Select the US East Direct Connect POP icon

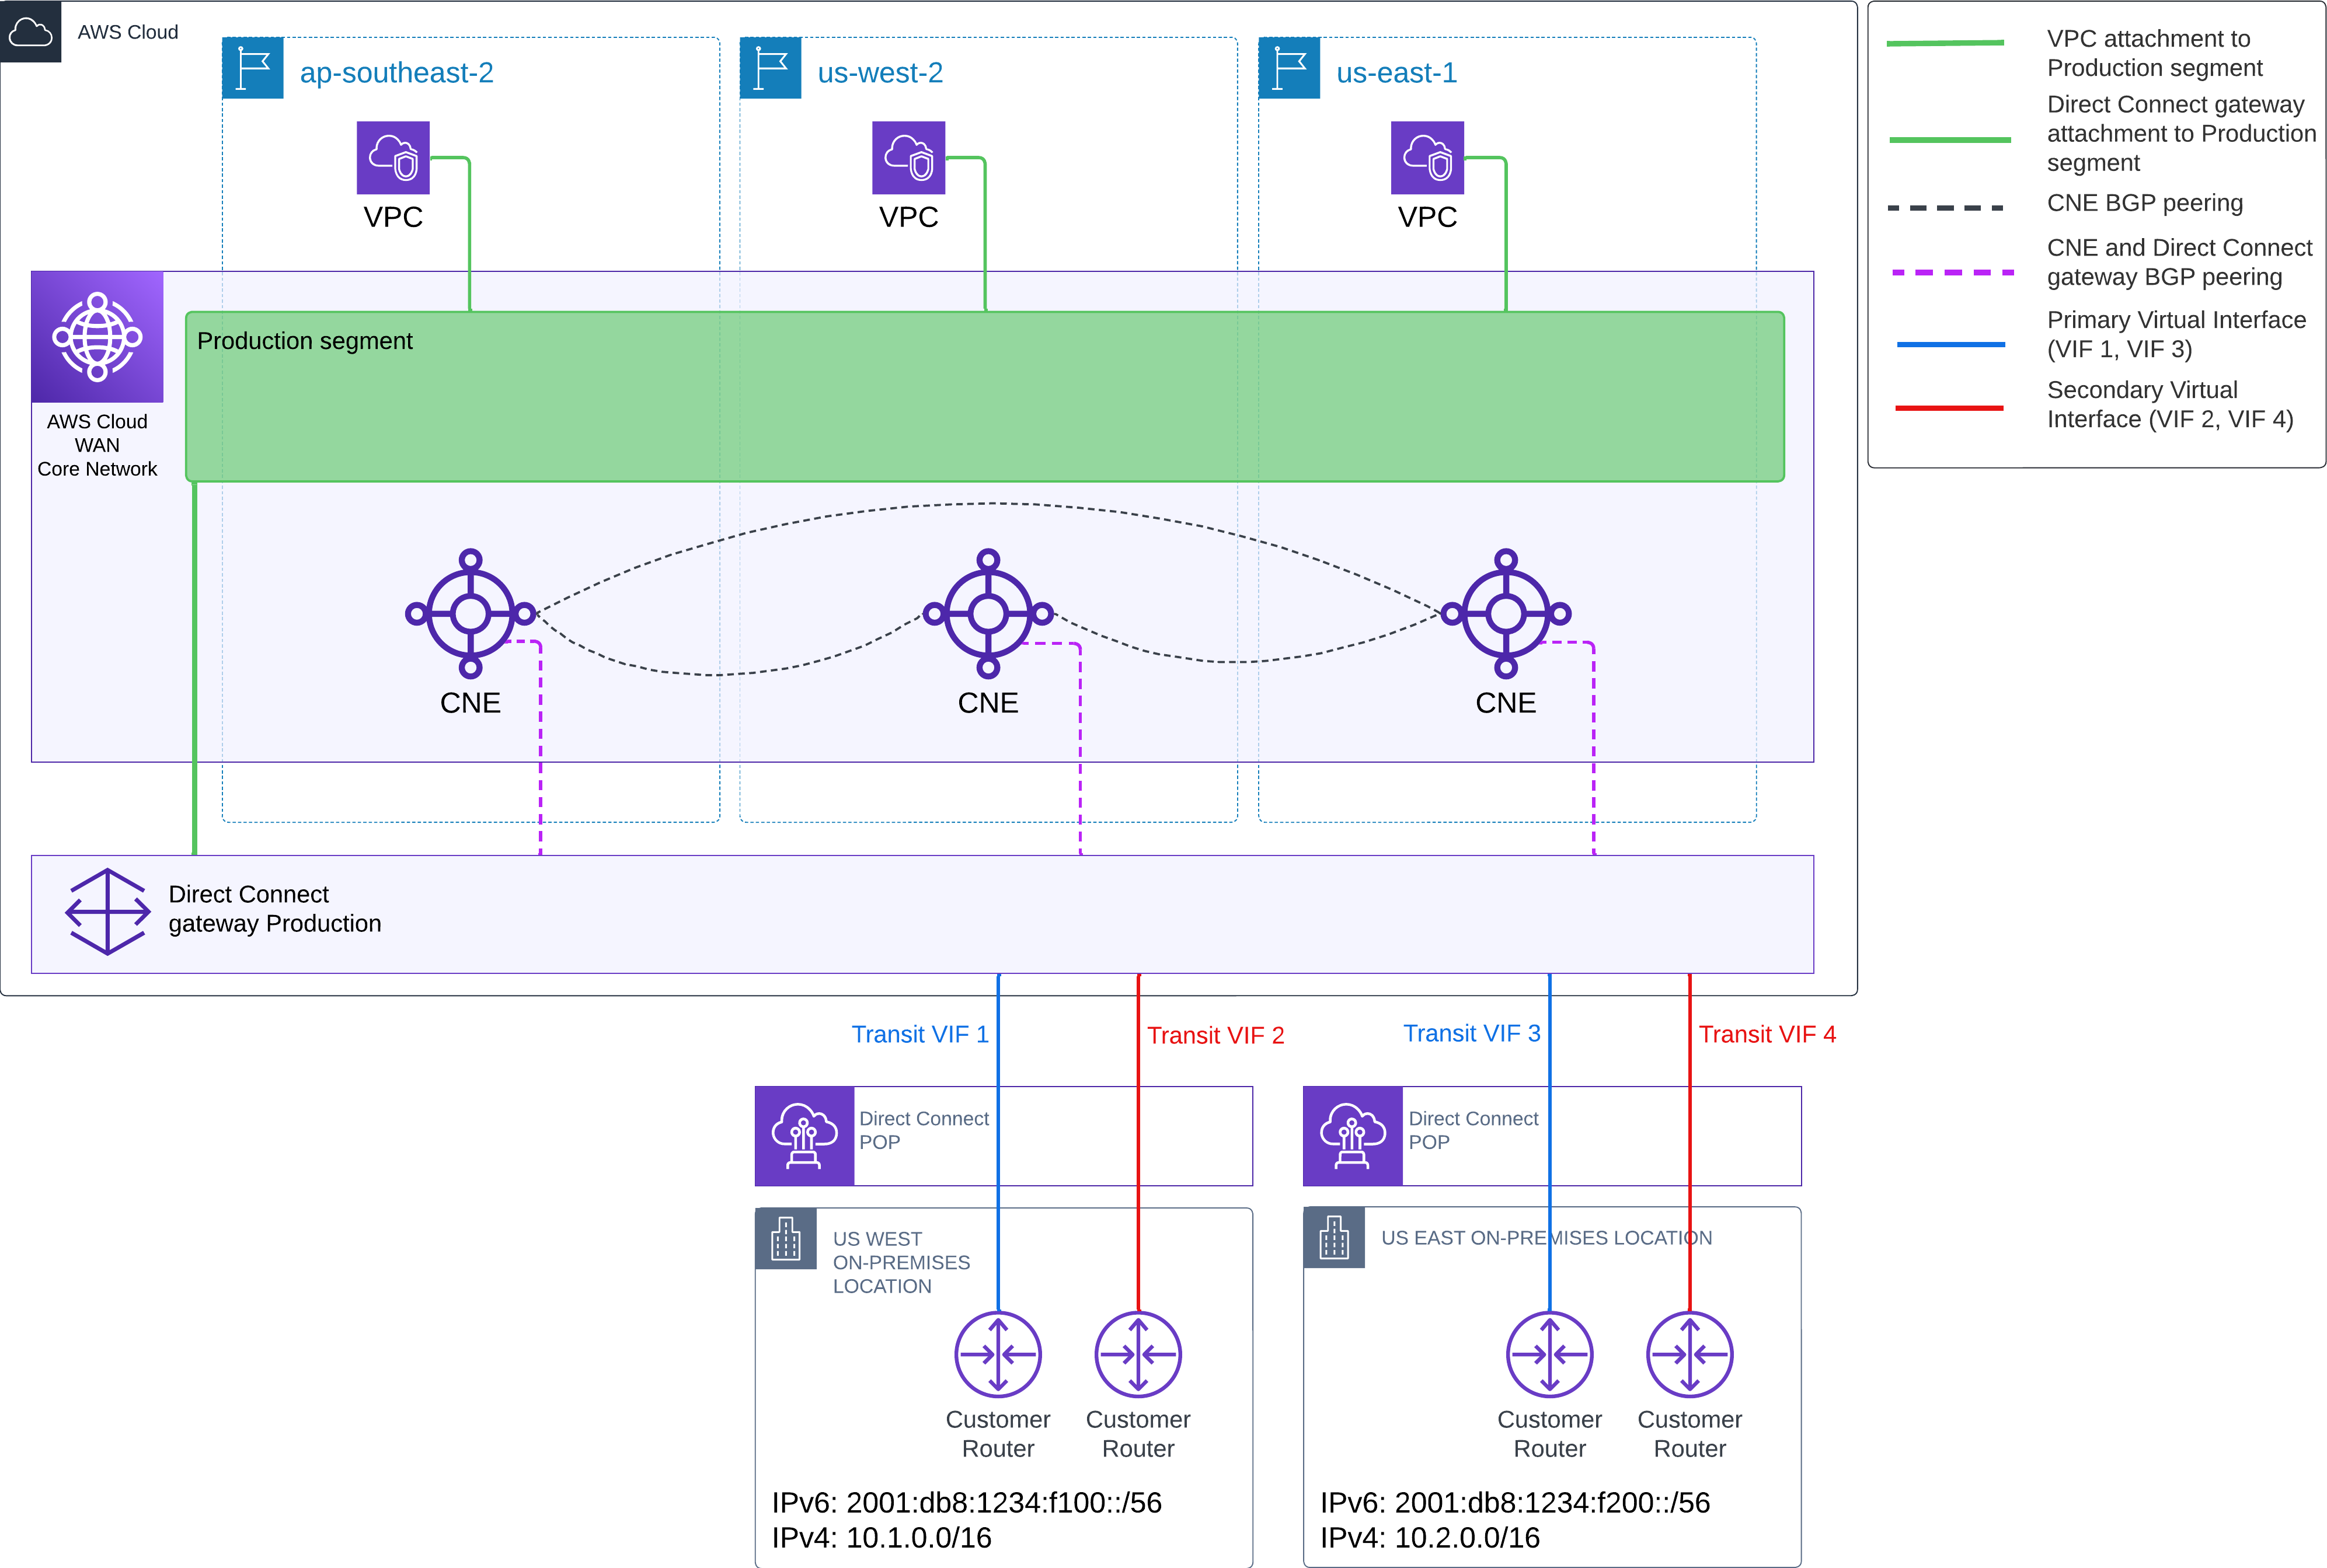point(1353,1136)
